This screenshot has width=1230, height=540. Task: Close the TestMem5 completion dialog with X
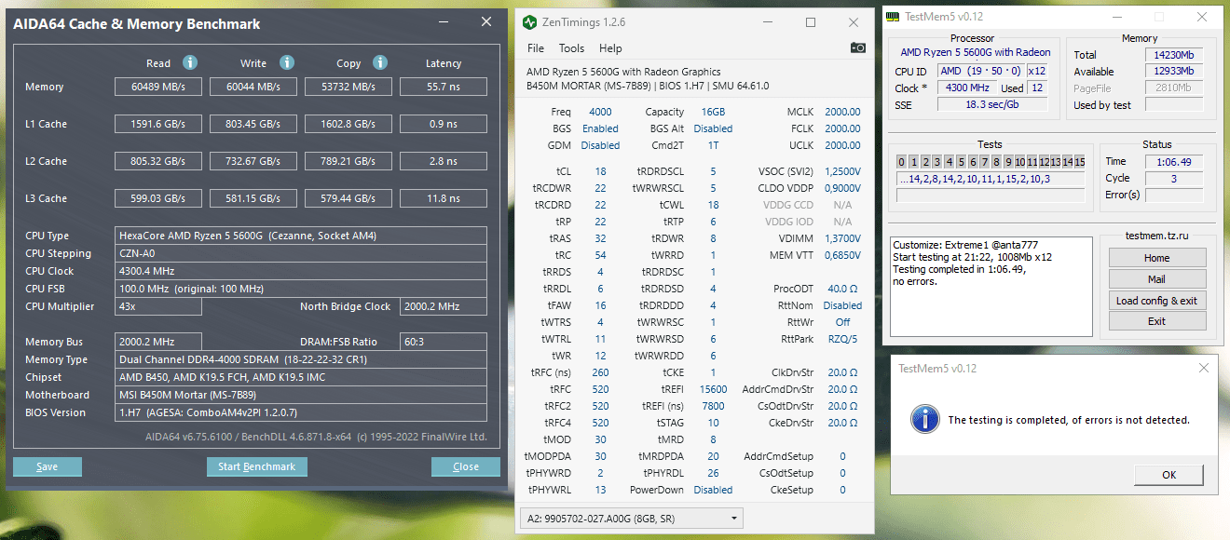click(x=1203, y=369)
